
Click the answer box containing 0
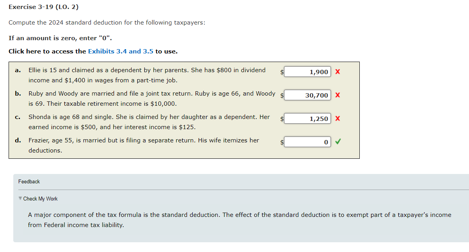307,142
